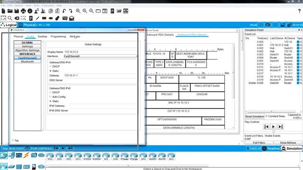This screenshot has height=170, width=303.
Task: Switch to Physical workspace view
Action: 27,25
